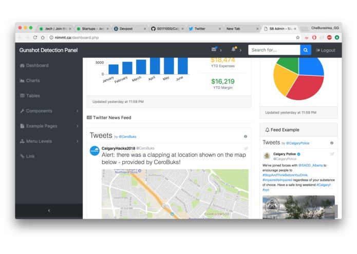Open Charts in the sidebar

(30, 80)
